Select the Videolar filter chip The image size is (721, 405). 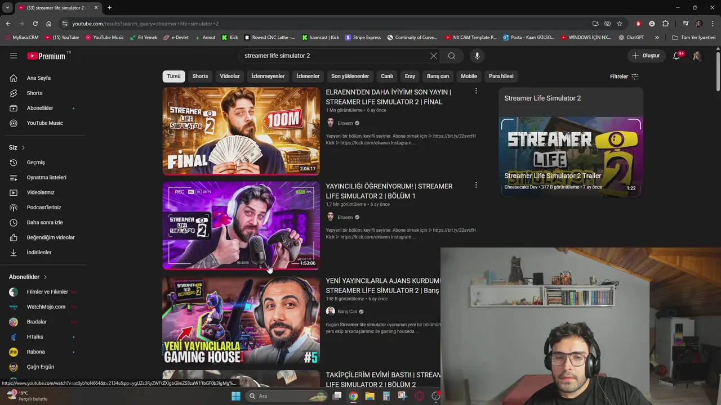tap(230, 76)
